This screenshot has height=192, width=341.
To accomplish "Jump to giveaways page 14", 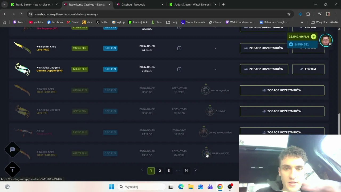I will (x=186, y=171).
